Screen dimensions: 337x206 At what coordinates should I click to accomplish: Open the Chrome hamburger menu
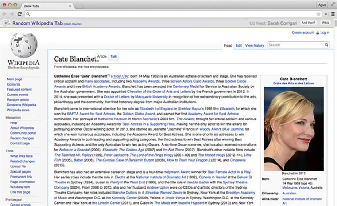click(333, 14)
